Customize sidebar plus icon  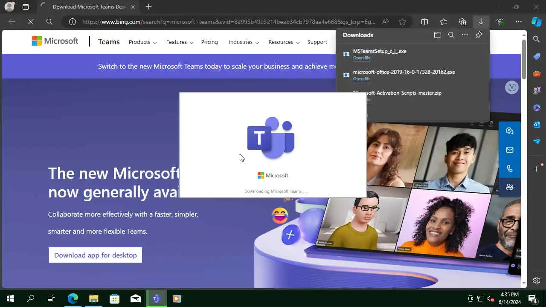[x=537, y=169]
